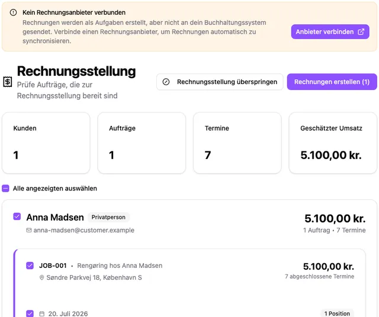Viewport: 379px width, 317px height.
Task: Click '1 Auftrag • 7 Termine' summary text
Action: tap(335, 230)
